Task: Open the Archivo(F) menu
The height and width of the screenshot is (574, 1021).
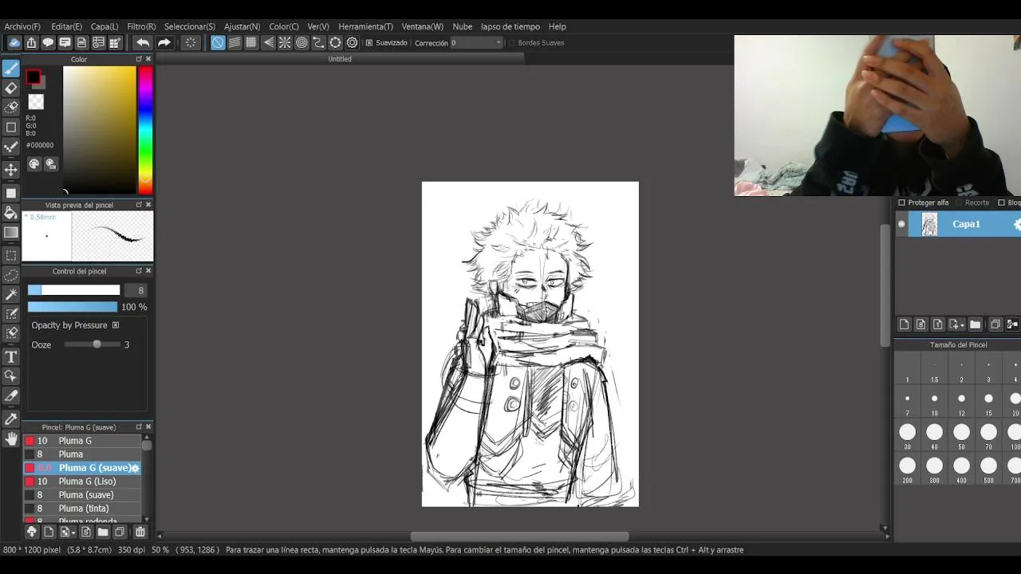Action: coord(22,26)
